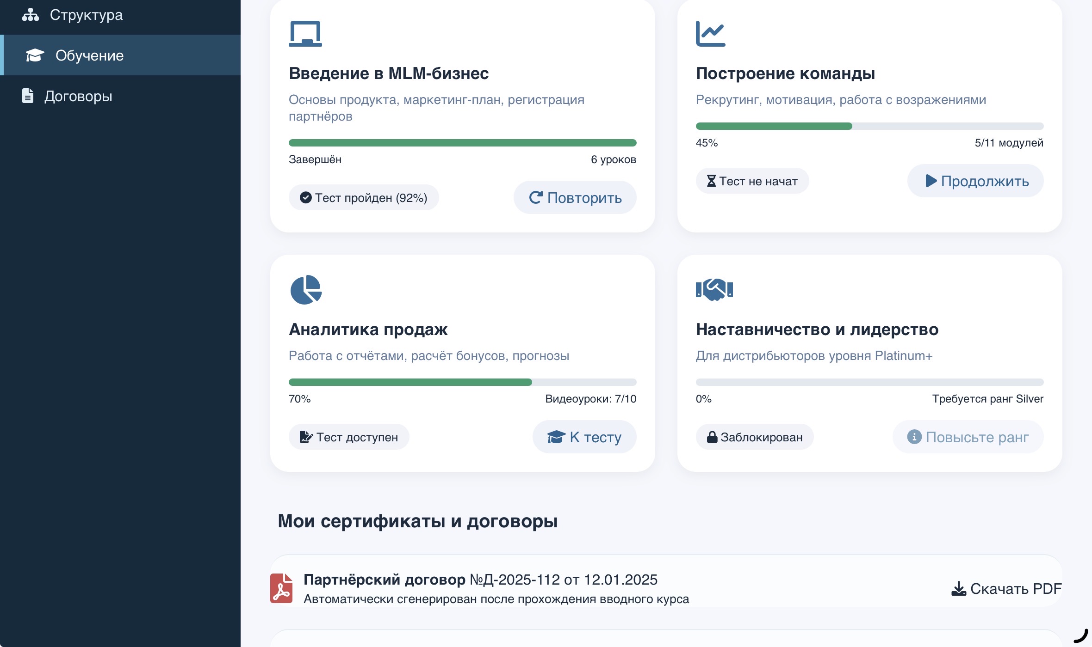Click the download arrow icon near Скачать PDF
The image size is (1092, 647).
coord(959,589)
